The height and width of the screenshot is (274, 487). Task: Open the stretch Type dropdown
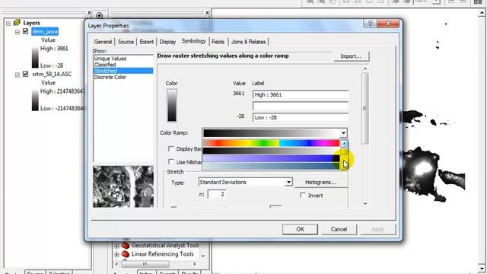(x=288, y=182)
